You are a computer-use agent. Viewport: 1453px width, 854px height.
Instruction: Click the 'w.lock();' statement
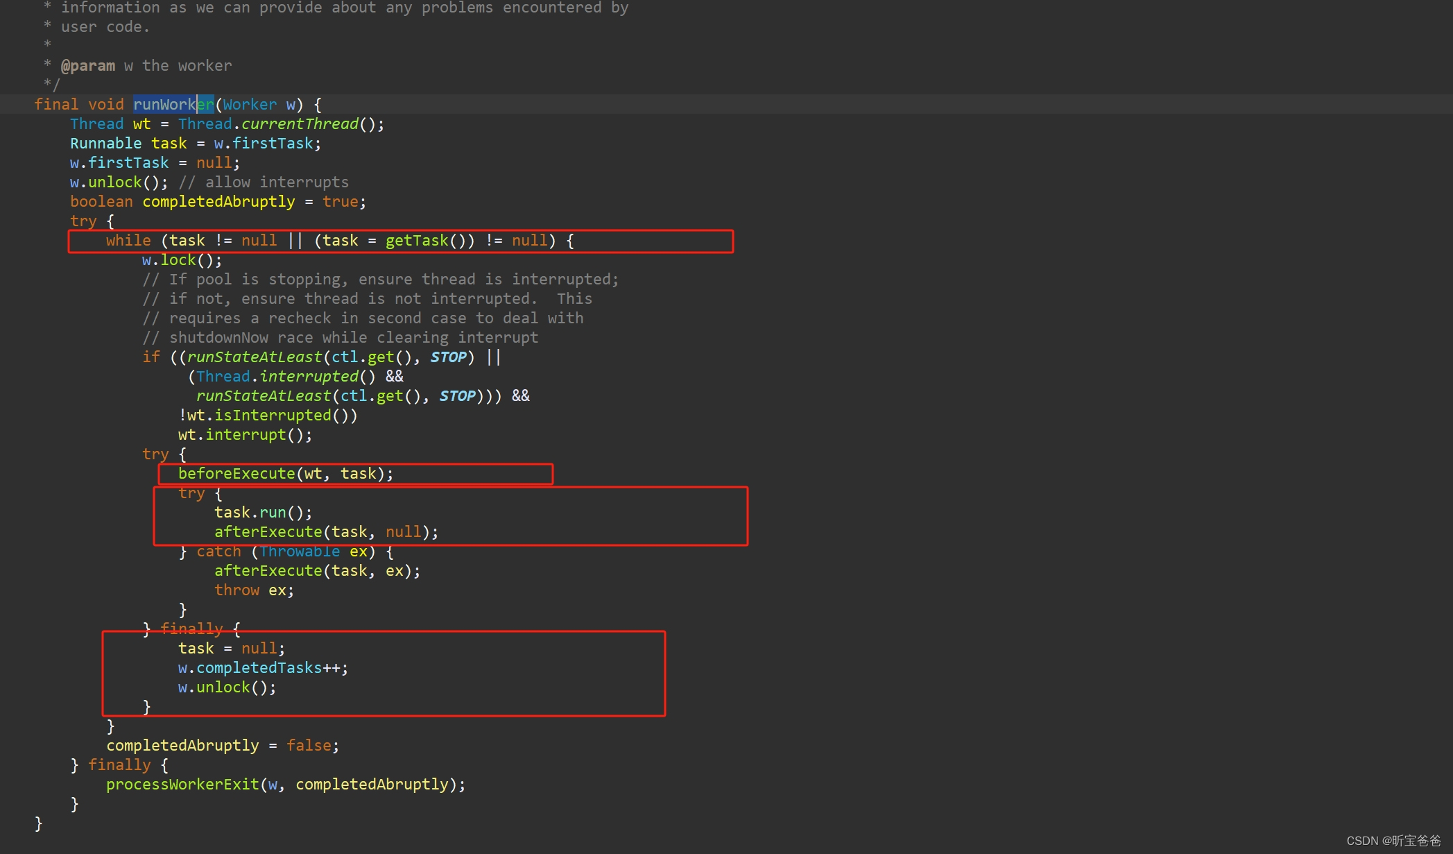point(182,259)
